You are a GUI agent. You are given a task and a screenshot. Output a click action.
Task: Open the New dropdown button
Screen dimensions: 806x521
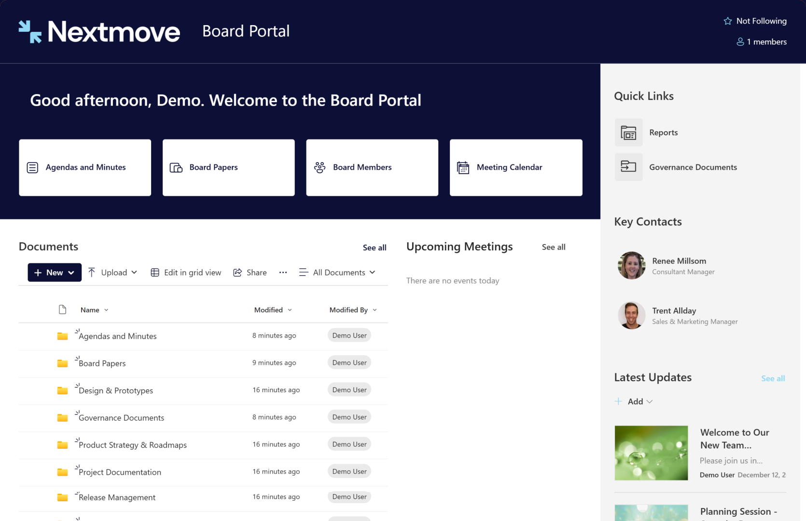point(55,273)
